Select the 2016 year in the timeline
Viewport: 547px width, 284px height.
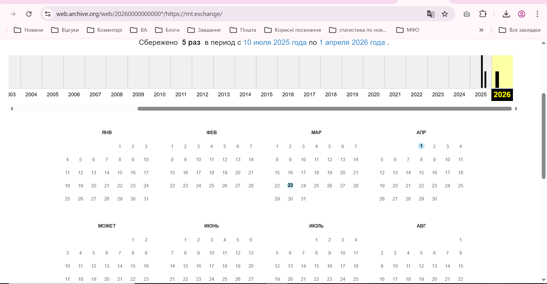point(288,95)
